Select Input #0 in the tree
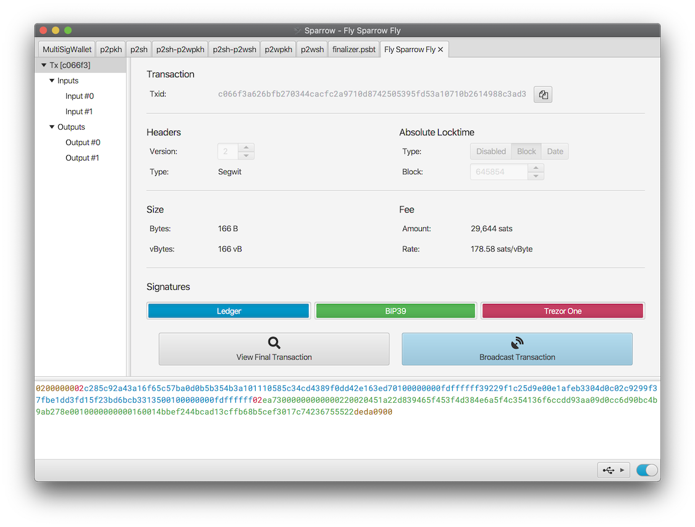 [80, 96]
